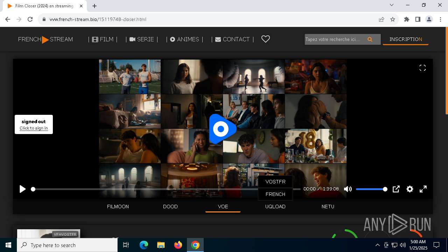Open the player settings gear

(410, 189)
